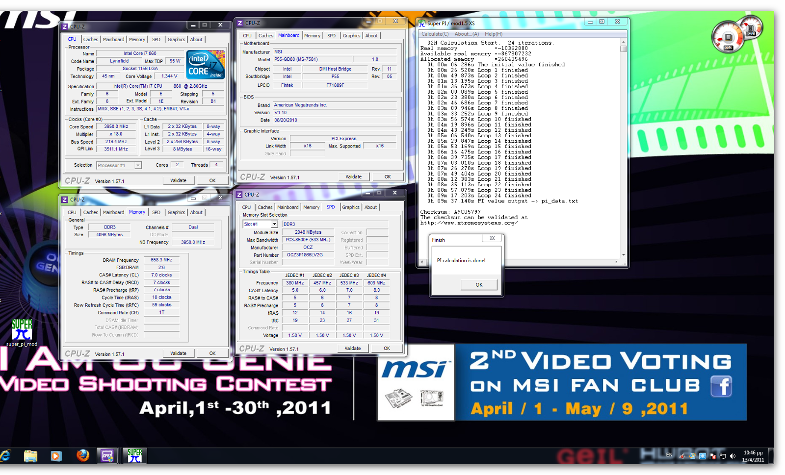Open Windows Explorer folder icon on taskbar
This screenshot has height=475, width=785.
[x=30, y=456]
